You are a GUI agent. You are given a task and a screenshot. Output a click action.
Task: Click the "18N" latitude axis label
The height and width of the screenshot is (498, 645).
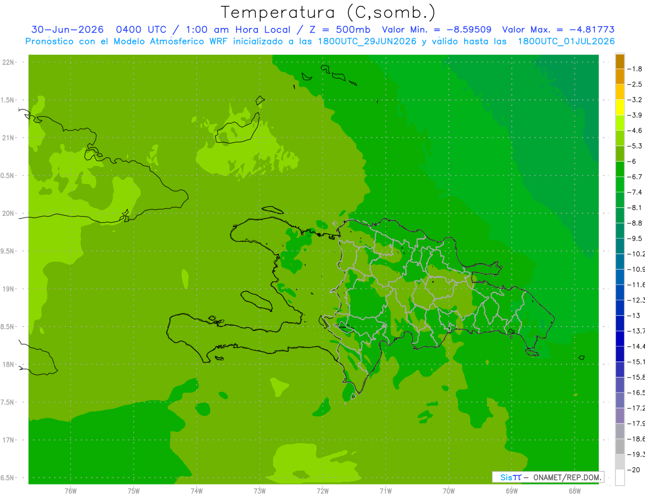(x=8, y=365)
